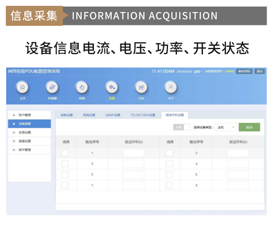Select the 设置 gears icon
272x225 pixels.
coord(112,88)
